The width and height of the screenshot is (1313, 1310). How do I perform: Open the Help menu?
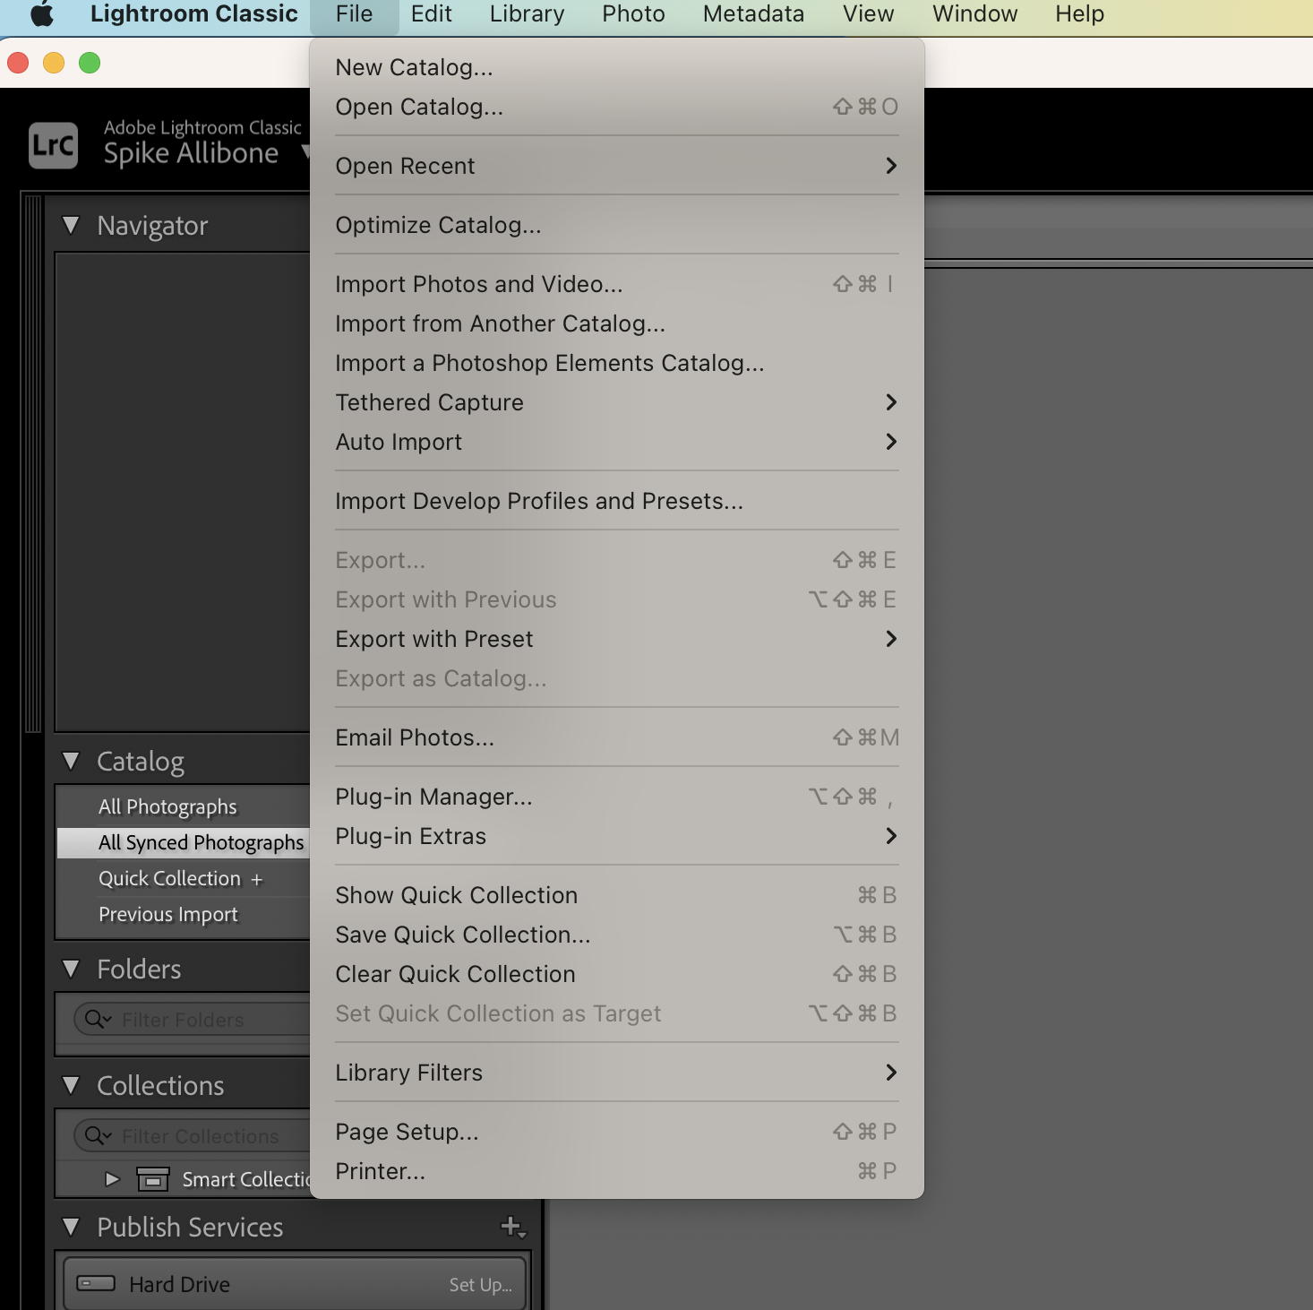(1079, 14)
